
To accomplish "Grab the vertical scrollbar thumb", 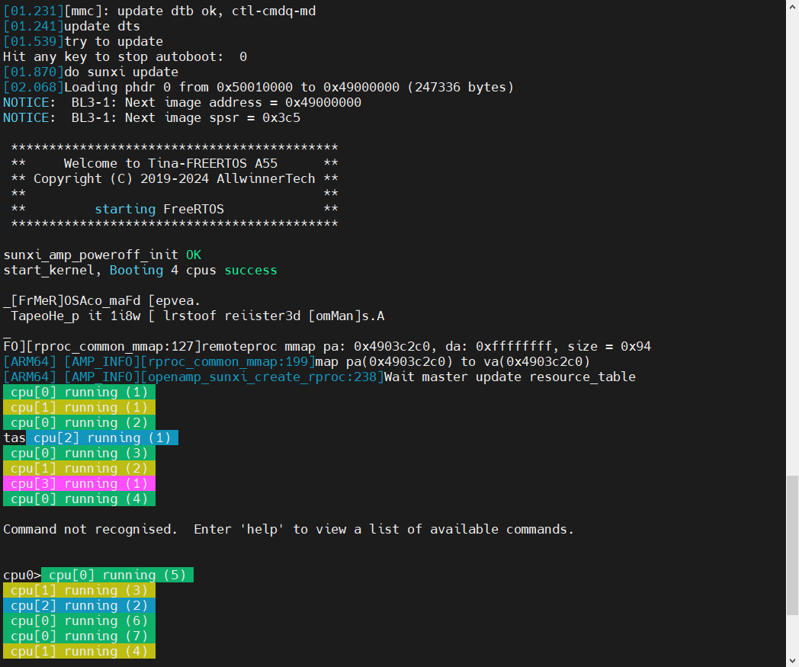I will [792, 545].
